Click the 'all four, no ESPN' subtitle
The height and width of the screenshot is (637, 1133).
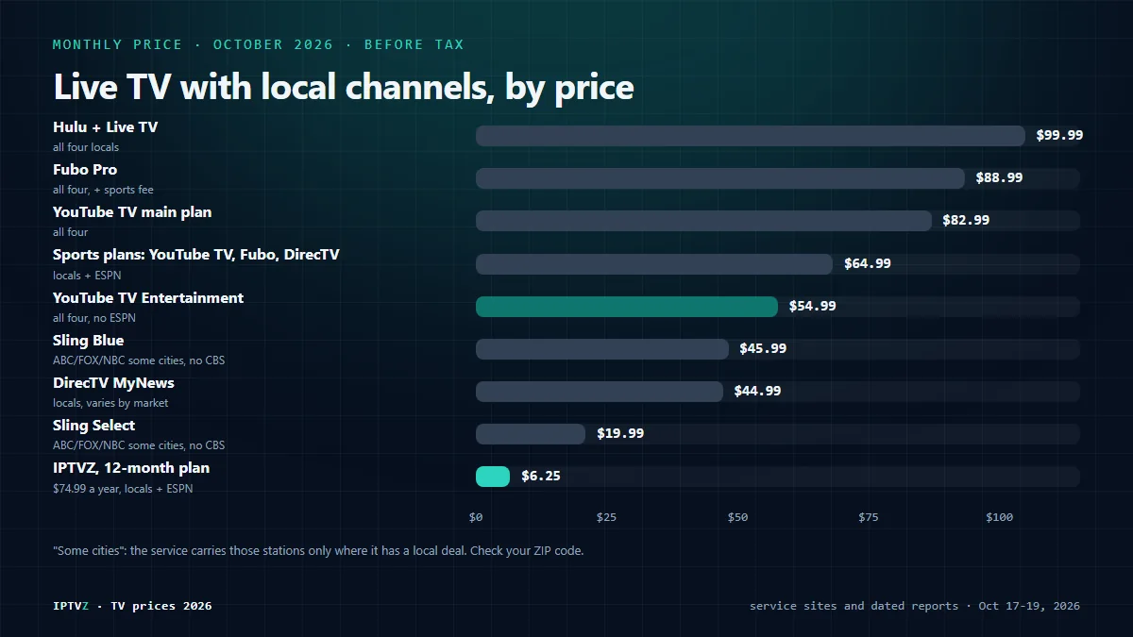[x=94, y=318]
